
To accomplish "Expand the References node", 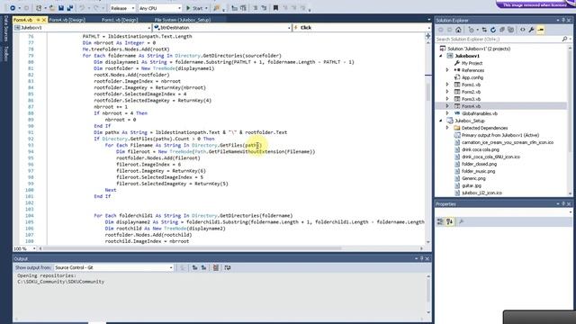I will [447, 70].
